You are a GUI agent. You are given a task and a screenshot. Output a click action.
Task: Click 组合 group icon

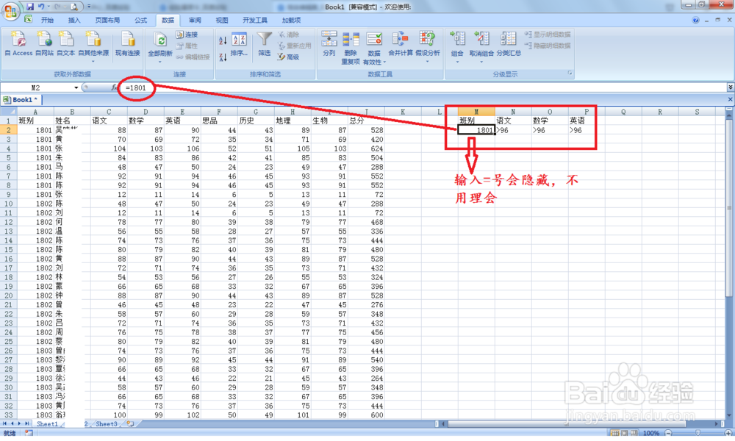[457, 40]
